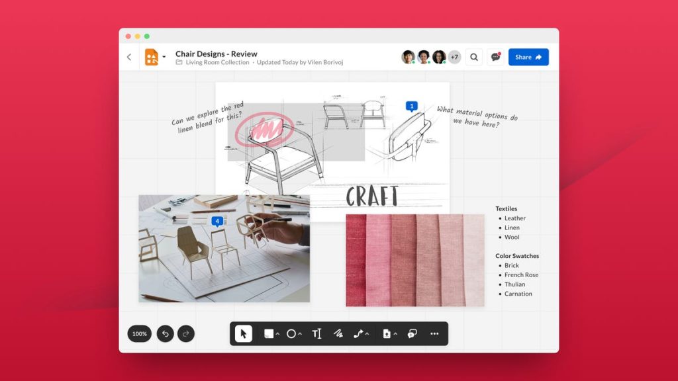Activate the text tool
This screenshot has width=678, height=381.
click(x=316, y=334)
